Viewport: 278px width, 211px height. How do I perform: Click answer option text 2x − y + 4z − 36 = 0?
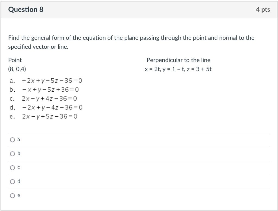click(49, 99)
